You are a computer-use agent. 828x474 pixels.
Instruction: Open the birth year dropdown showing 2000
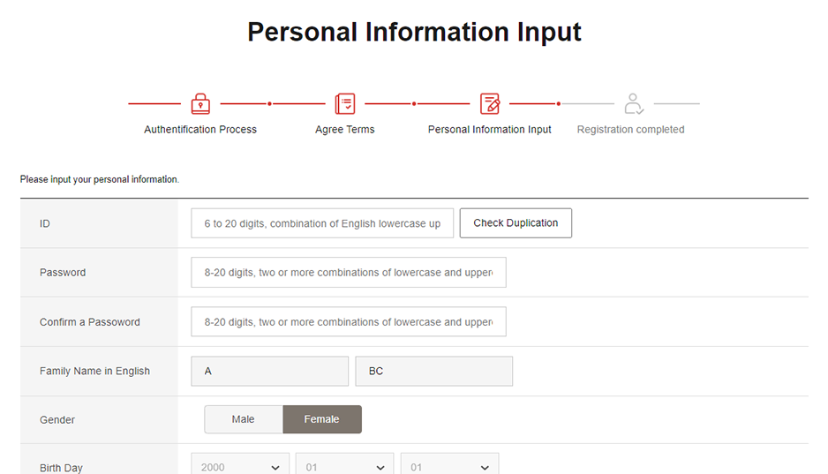pyautogui.click(x=240, y=465)
